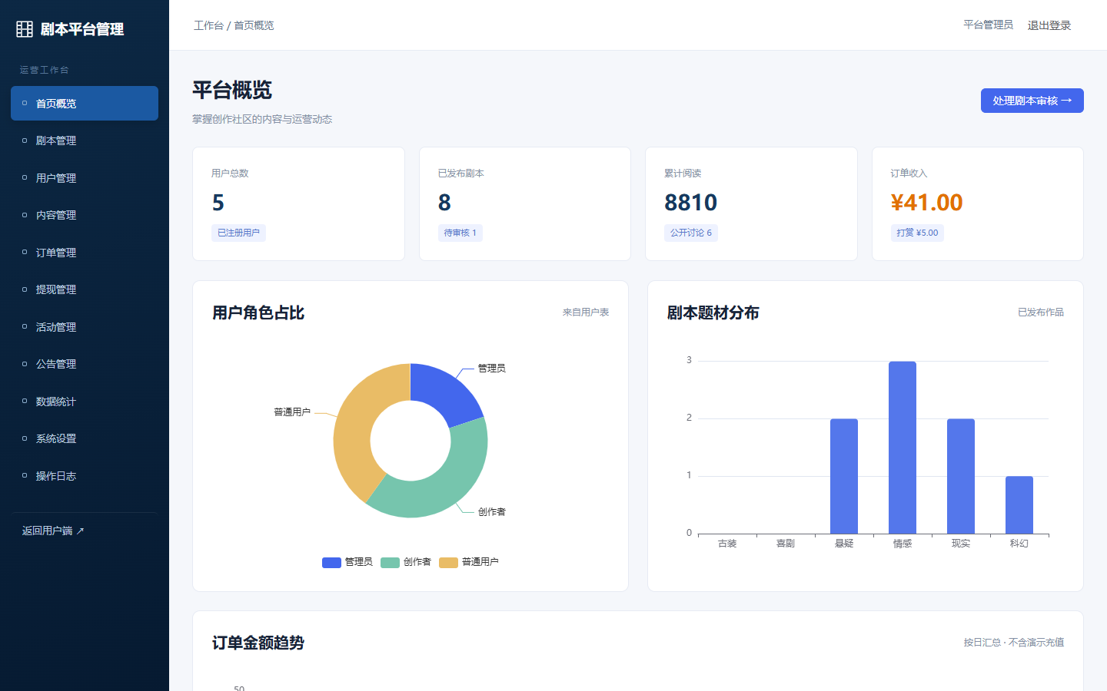View 操作日志 page
1107x691 pixels.
(x=85, y=476)
